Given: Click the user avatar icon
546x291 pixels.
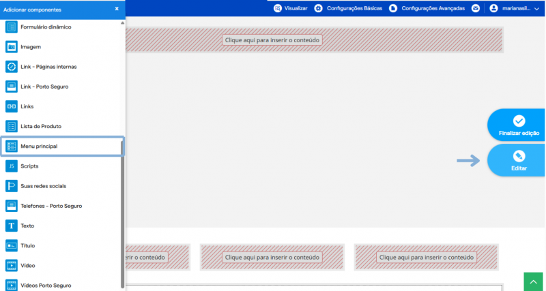Looking at the screenshot, I should click(493, 8).
